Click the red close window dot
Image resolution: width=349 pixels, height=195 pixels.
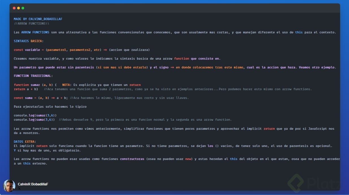click(x=14, y=8)
